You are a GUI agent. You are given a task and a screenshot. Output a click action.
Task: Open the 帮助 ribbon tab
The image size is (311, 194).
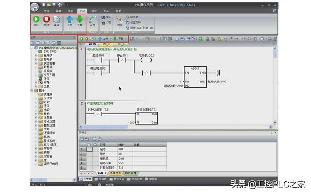118,11
